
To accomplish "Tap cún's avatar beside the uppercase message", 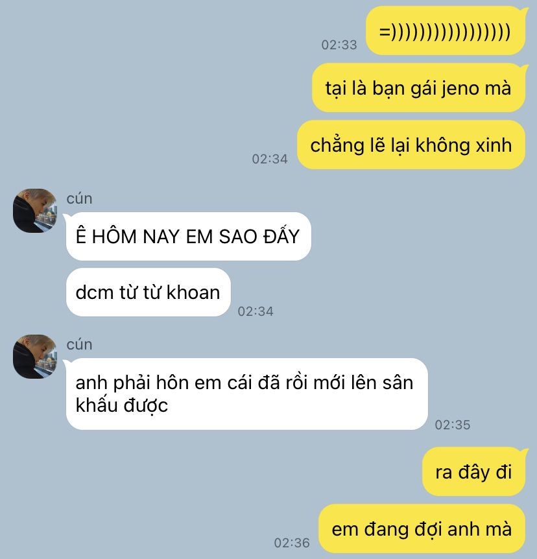I will tap(35, 211).
